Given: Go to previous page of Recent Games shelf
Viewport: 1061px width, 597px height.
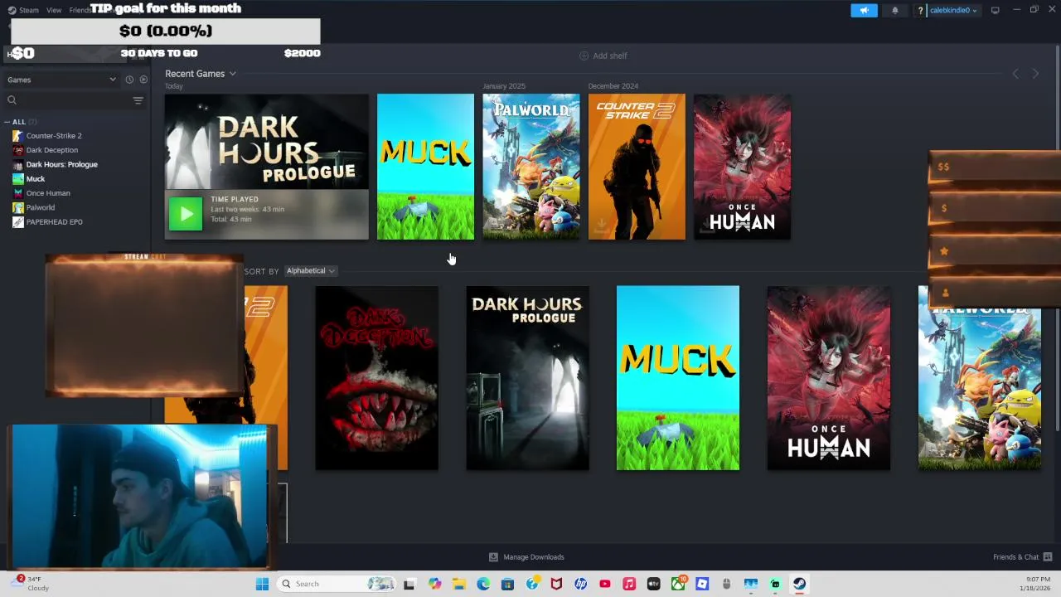Looking at the screenshot, I should (x=1015, y=74).
